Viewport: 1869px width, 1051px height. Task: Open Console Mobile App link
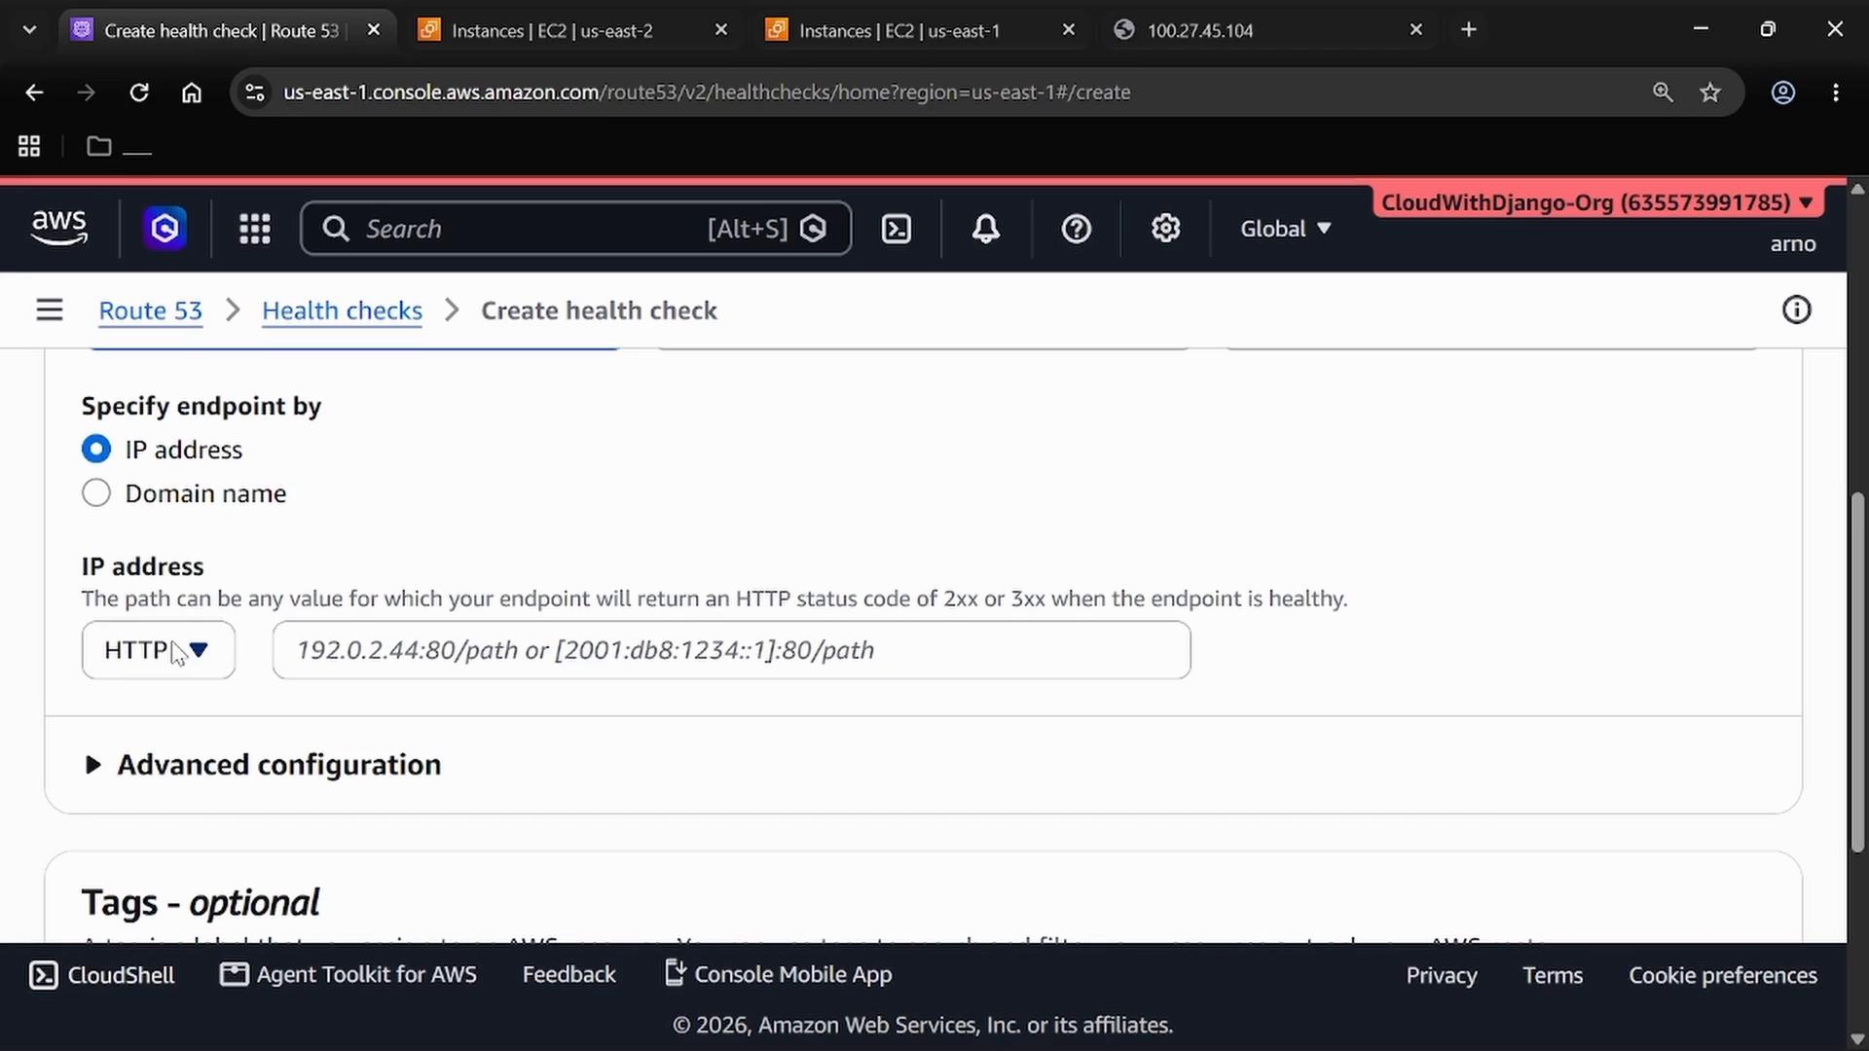[x=779, y=975]
